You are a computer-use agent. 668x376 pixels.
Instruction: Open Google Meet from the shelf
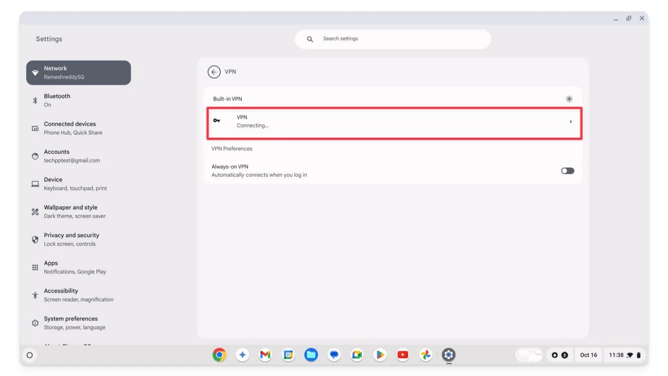coord(357,355)
